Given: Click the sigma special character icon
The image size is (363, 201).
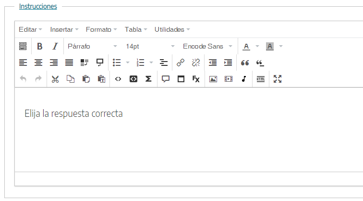Looking at the screenshot, I should [x=149, y=79].
